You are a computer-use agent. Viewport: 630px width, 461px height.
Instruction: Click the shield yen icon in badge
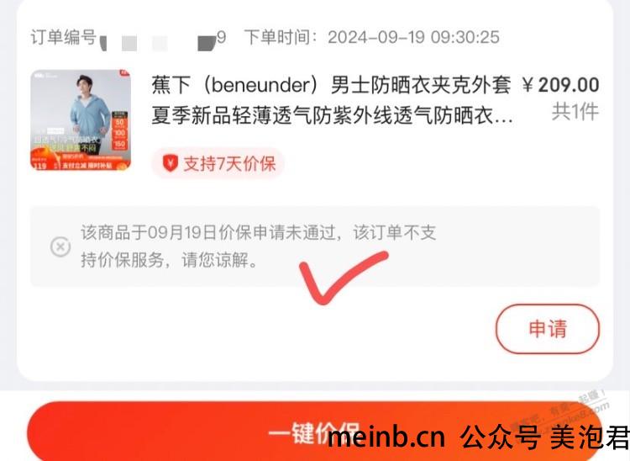coord(170,163)
